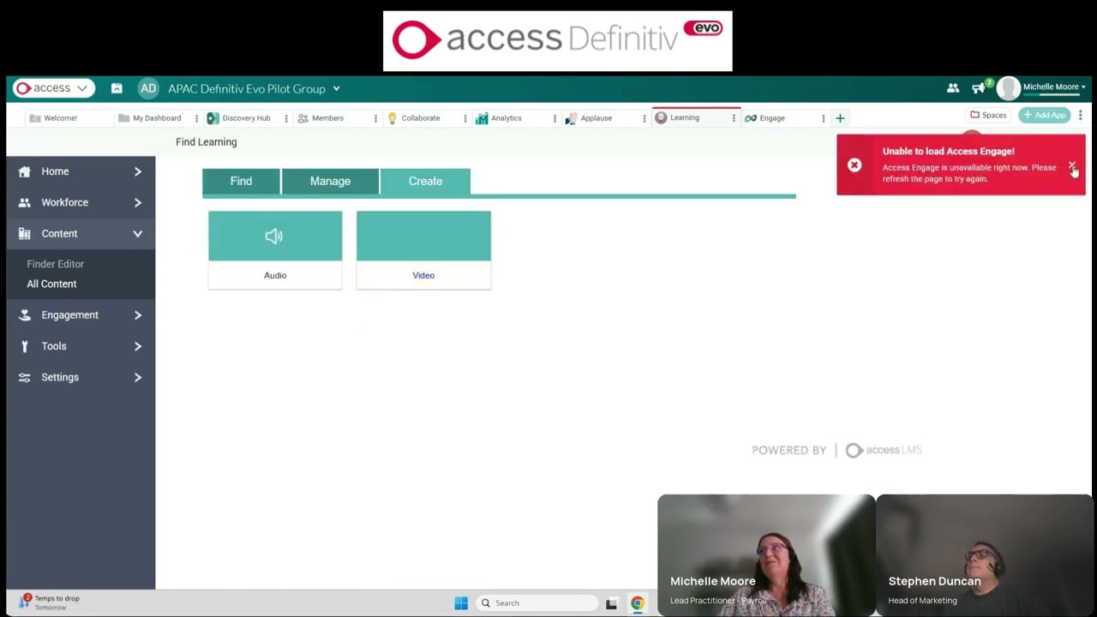1097x617 pixels.
Task: Open the Engagement sidebar item
Action: tap(69, 315)
